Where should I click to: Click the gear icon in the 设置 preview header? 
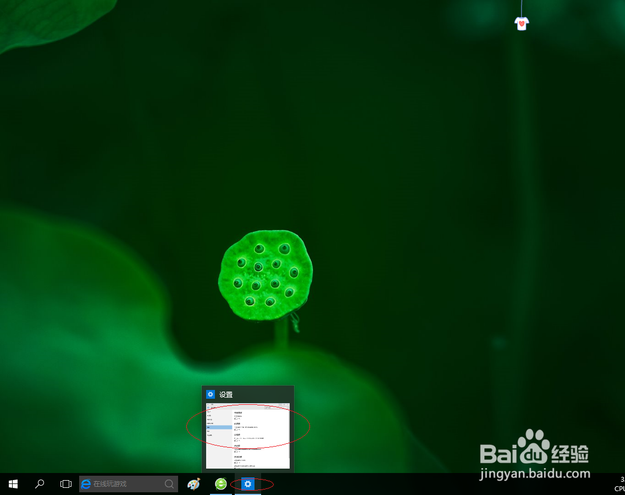pos(211,394)
